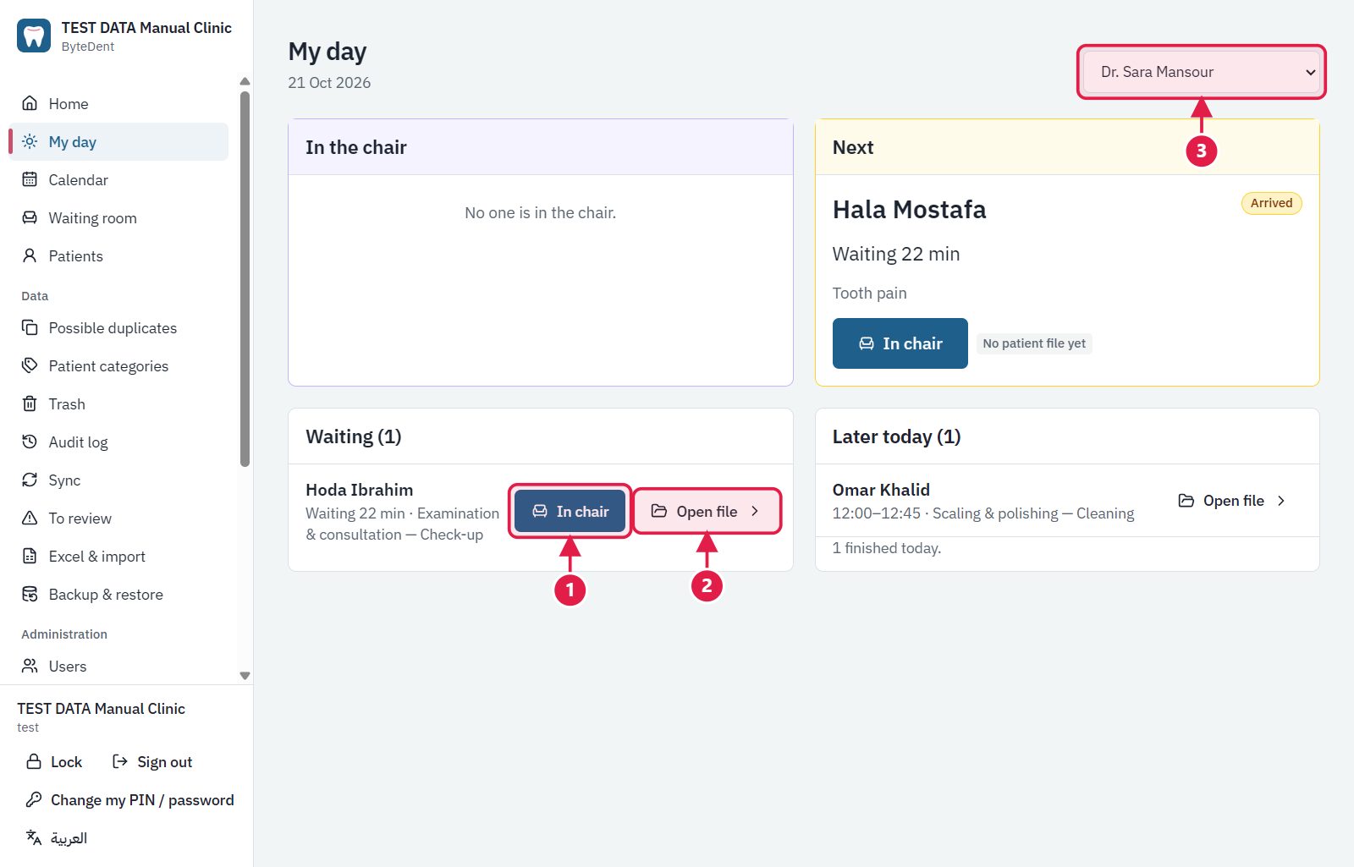The height and width of the screenshot is (867, 1354).
Task: Click the Sync arrows icon
Action: tap(30, 480)
